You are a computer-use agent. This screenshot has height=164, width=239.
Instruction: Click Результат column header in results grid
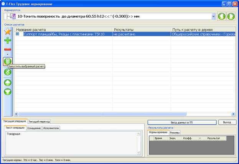pos(216,138)
